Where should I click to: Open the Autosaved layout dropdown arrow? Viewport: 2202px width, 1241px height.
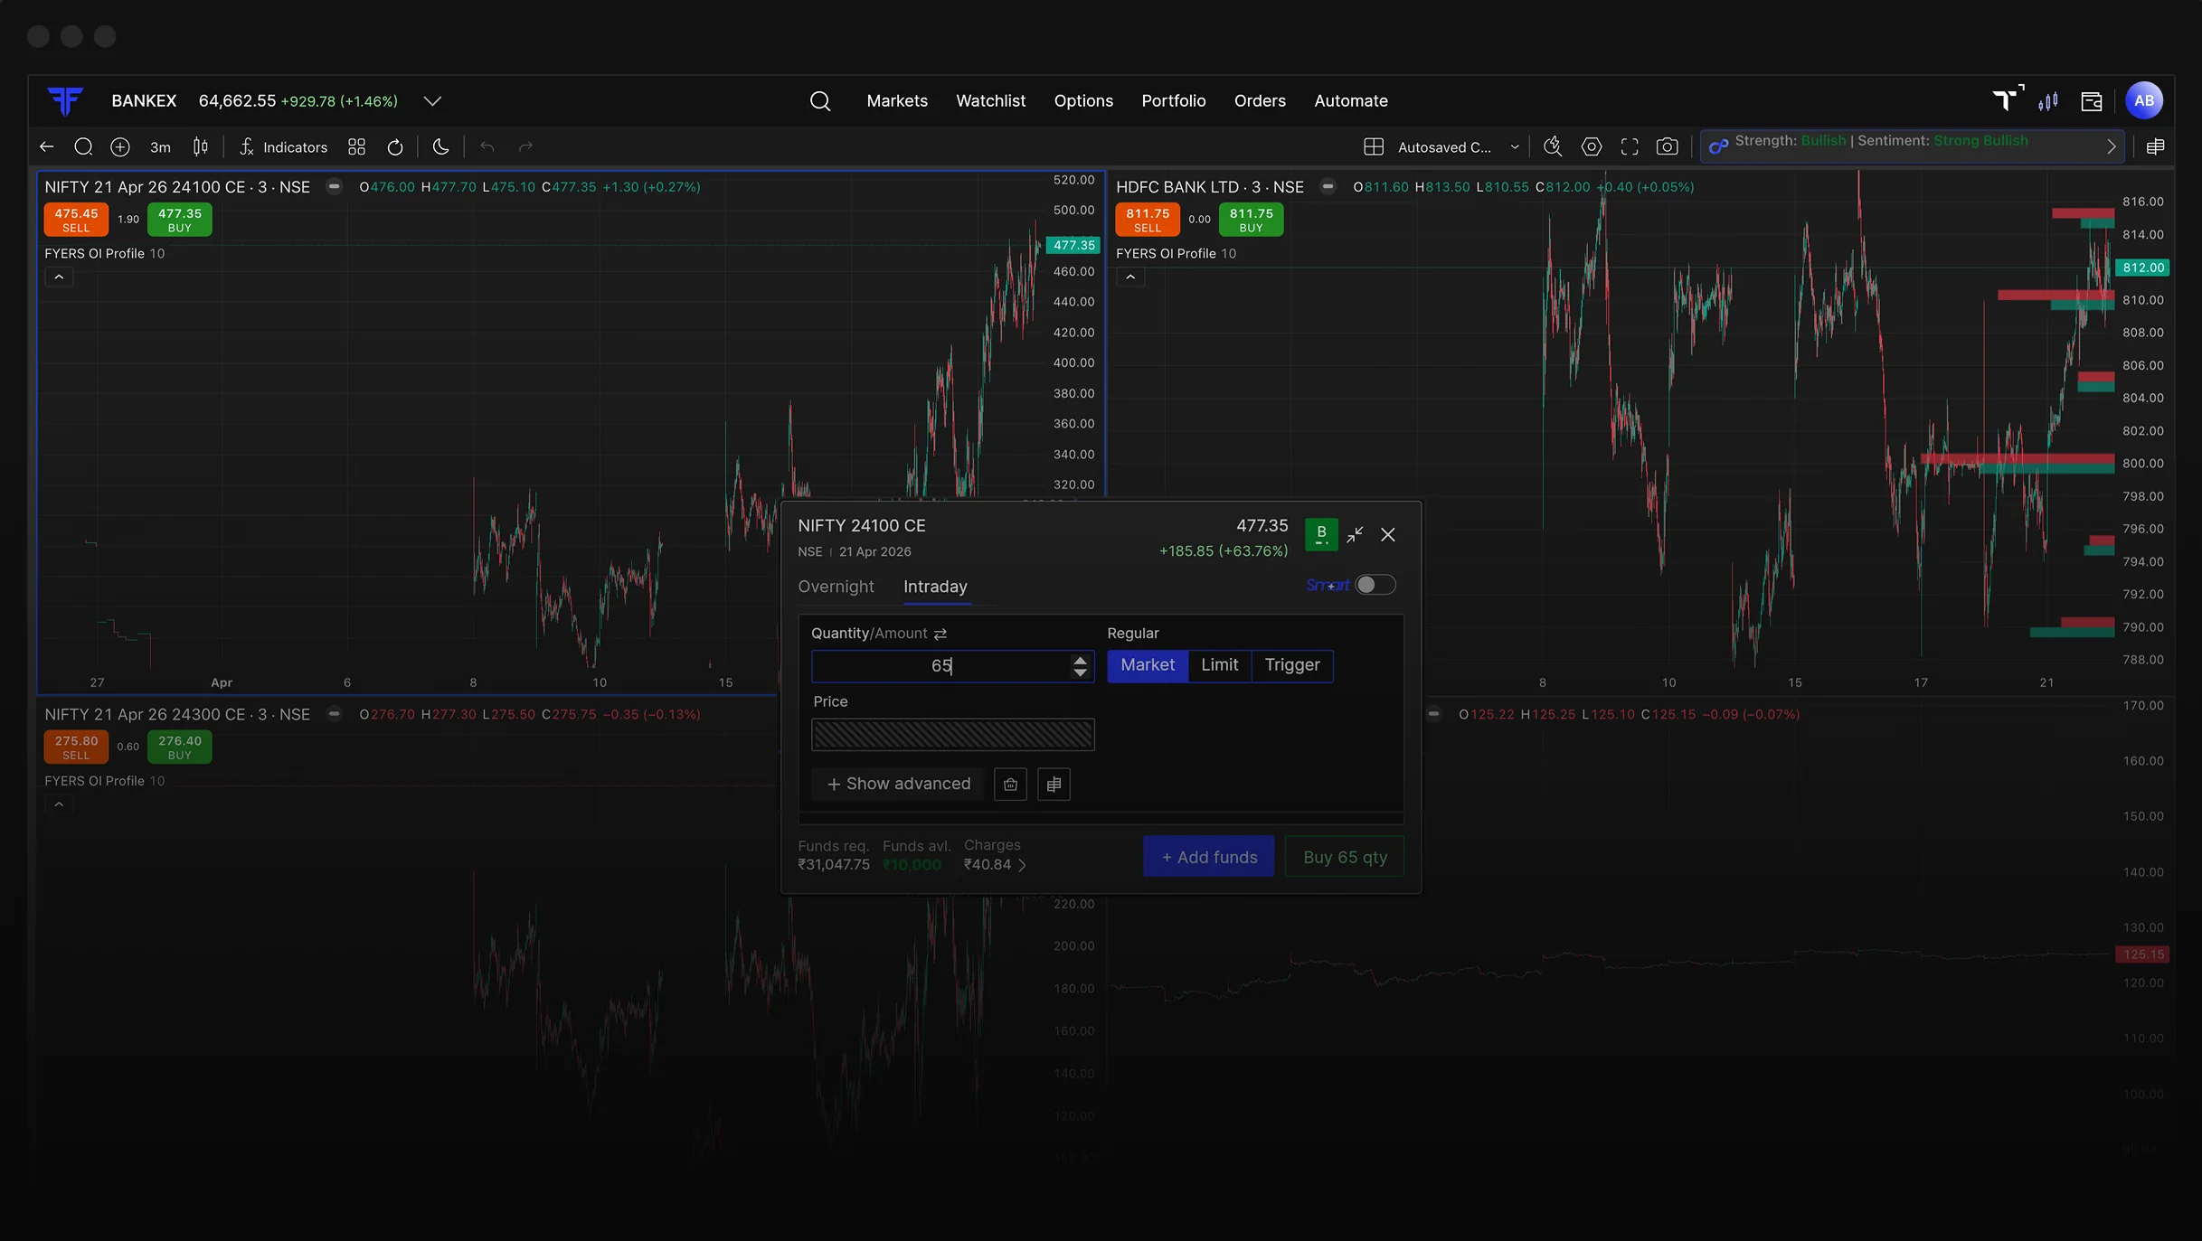1515,146
